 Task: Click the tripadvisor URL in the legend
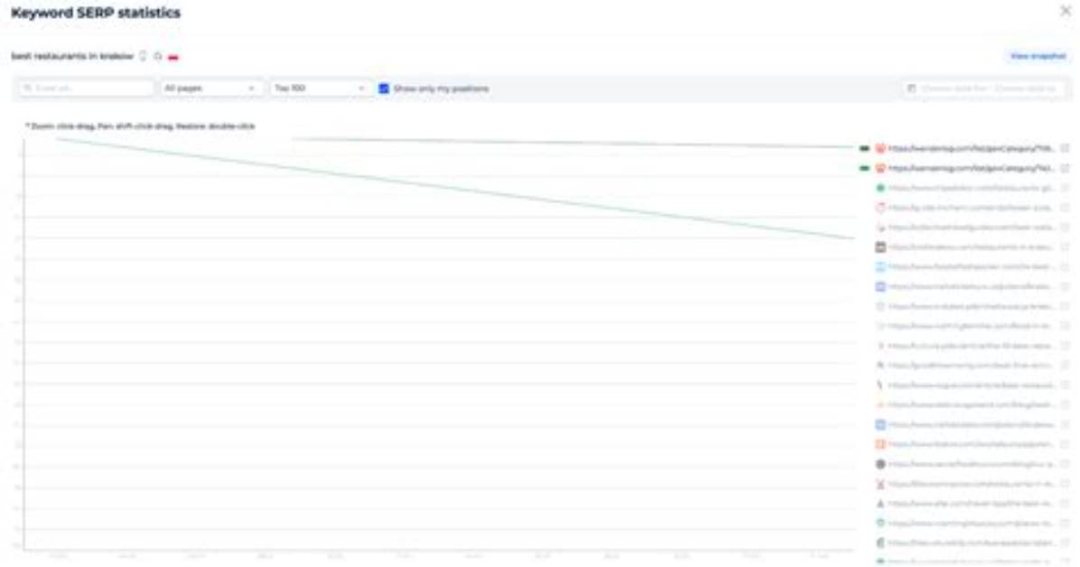pyautogui.click(x=971, y=188)
